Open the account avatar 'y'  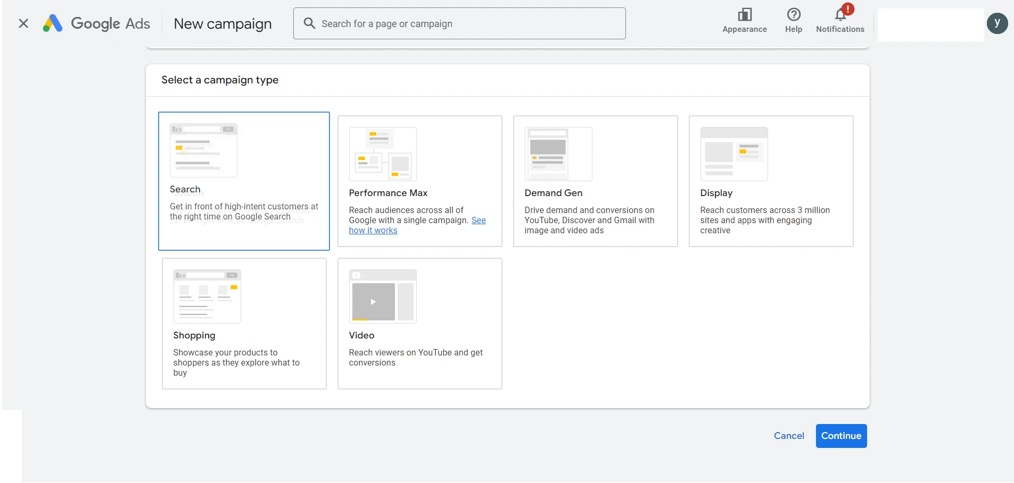coord(997,23)
